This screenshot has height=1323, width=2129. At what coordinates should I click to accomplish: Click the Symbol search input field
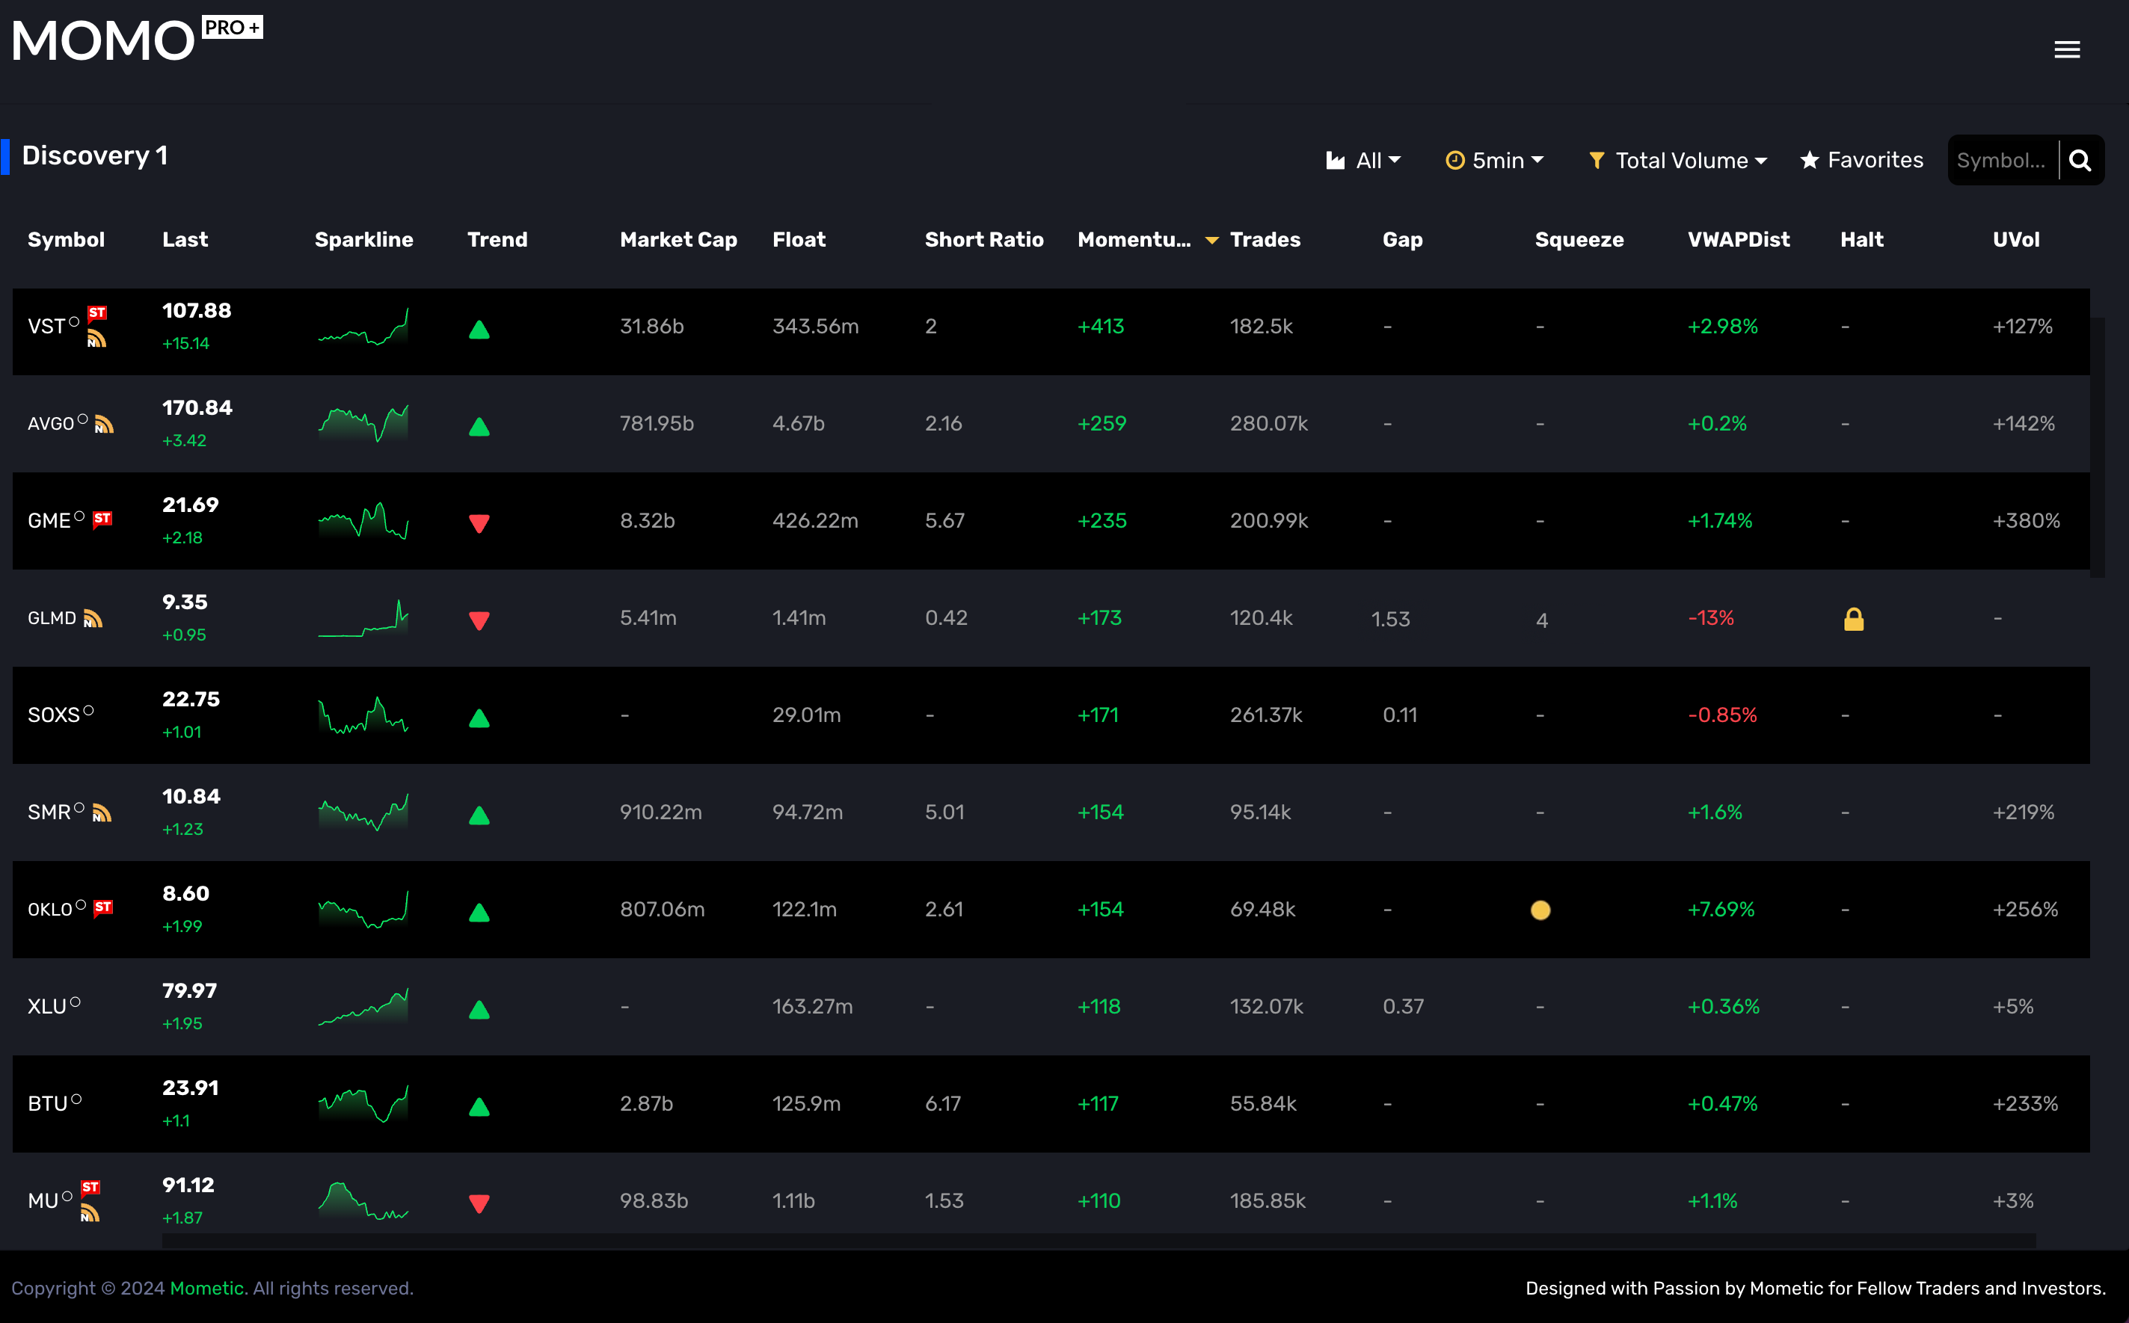[2001, 161]
